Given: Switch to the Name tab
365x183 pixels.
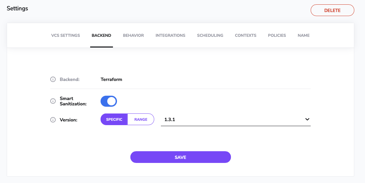Looking at the screenshot, I should coord(304,35).
